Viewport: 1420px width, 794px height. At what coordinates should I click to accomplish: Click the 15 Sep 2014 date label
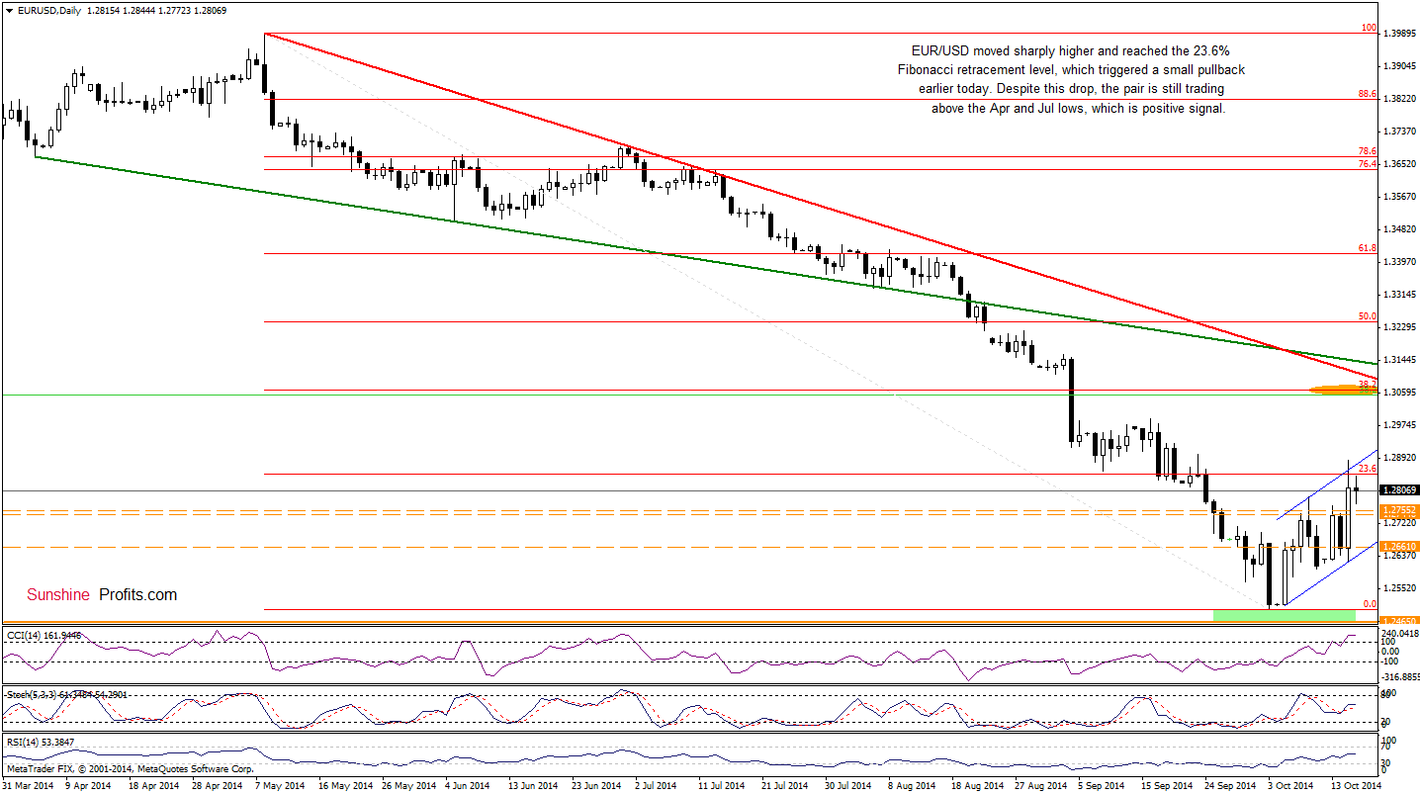(1165, 785)
